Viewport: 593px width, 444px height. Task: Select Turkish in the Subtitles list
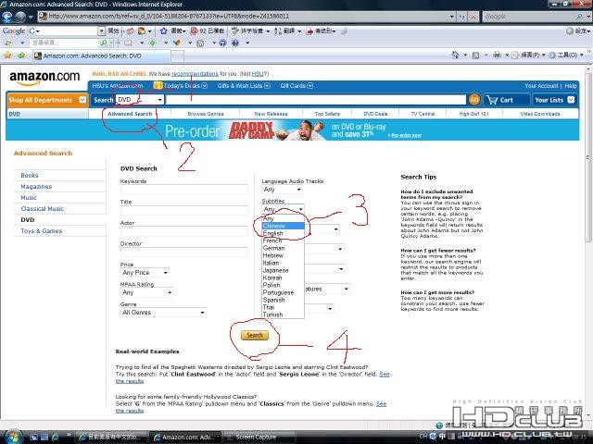283,314
